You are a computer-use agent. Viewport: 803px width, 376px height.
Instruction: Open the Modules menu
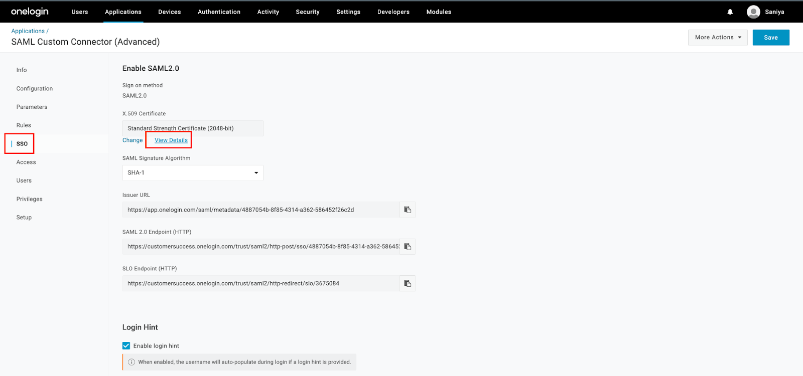click(439, 12)
